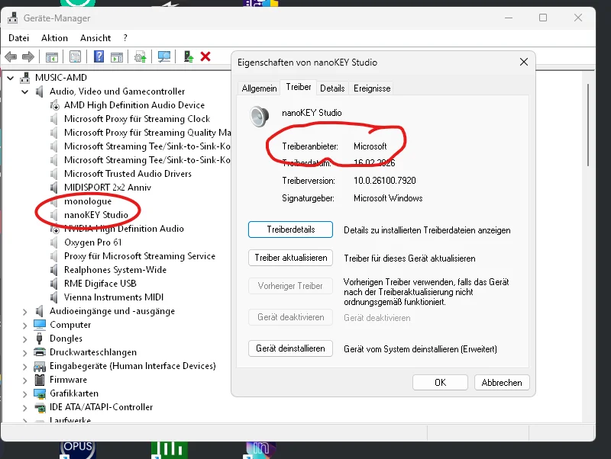The image size is (611, 459).
Task: Click the Forward arrow toolbar icon
Action: click(x=28, y=56)
